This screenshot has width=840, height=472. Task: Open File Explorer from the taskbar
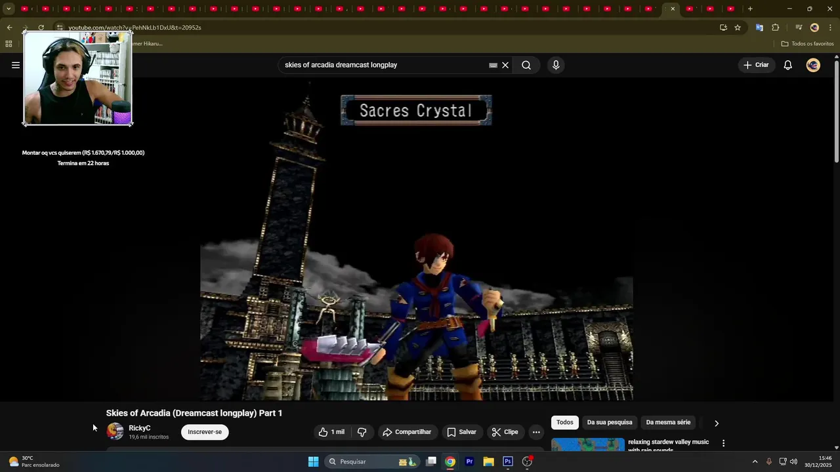[x=488, y=462]
